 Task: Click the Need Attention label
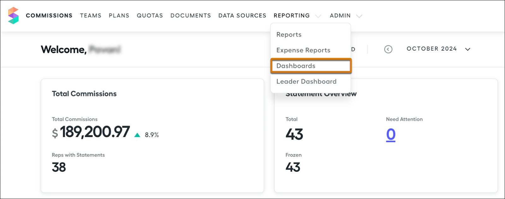[404, 119]
